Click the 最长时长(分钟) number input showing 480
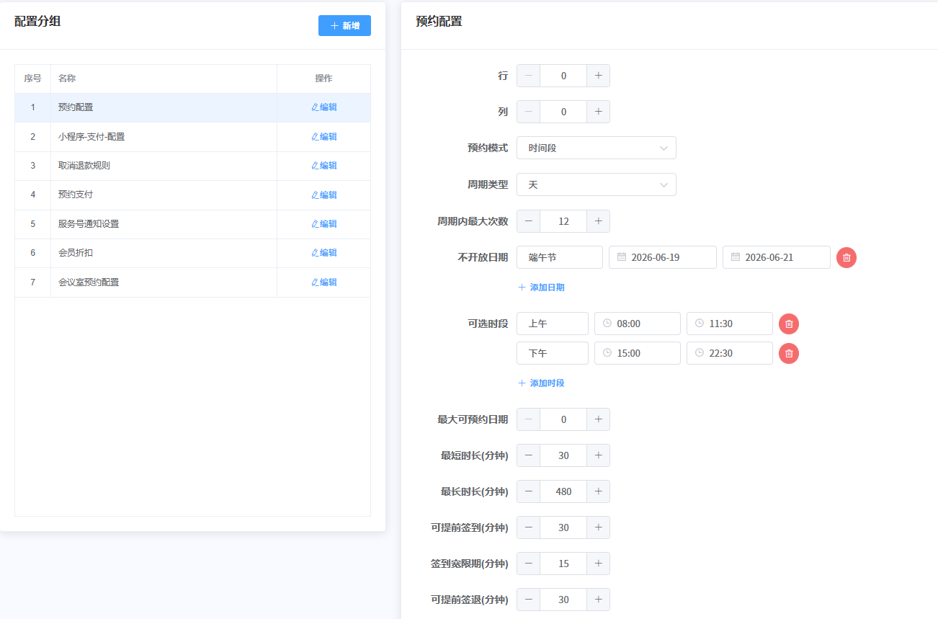 click(563, 491)
